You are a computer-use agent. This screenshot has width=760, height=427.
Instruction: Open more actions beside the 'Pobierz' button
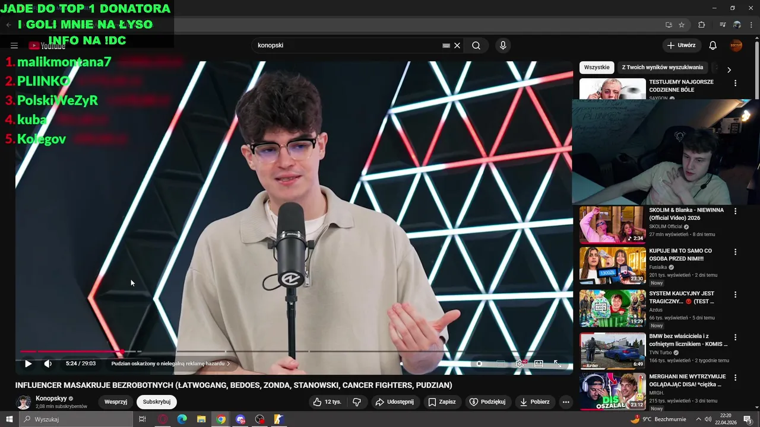[x=566, y=402]
